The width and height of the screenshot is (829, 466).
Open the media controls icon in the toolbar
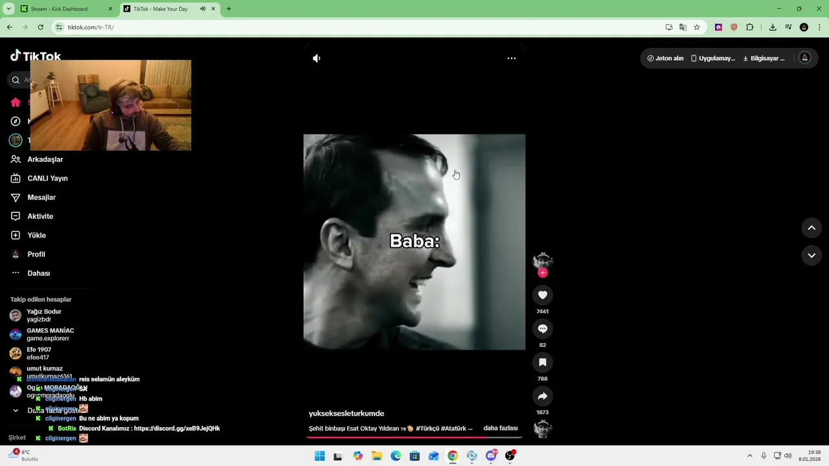point(788,27)
